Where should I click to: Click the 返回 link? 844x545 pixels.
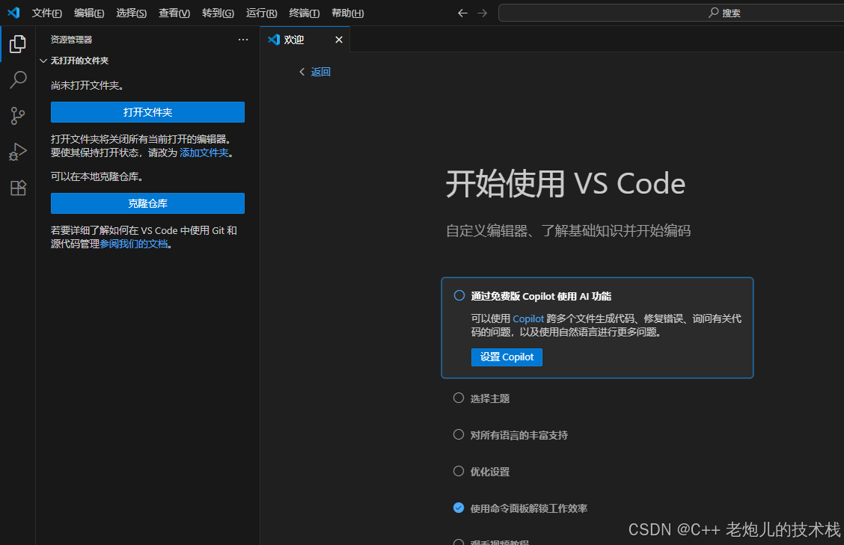click(x=320, y=72)
